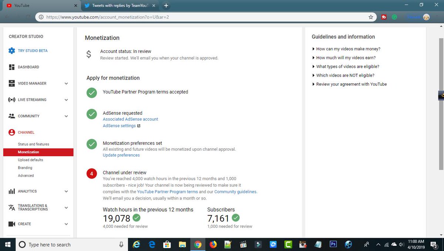Click the Windows Start button

(7, 244)
